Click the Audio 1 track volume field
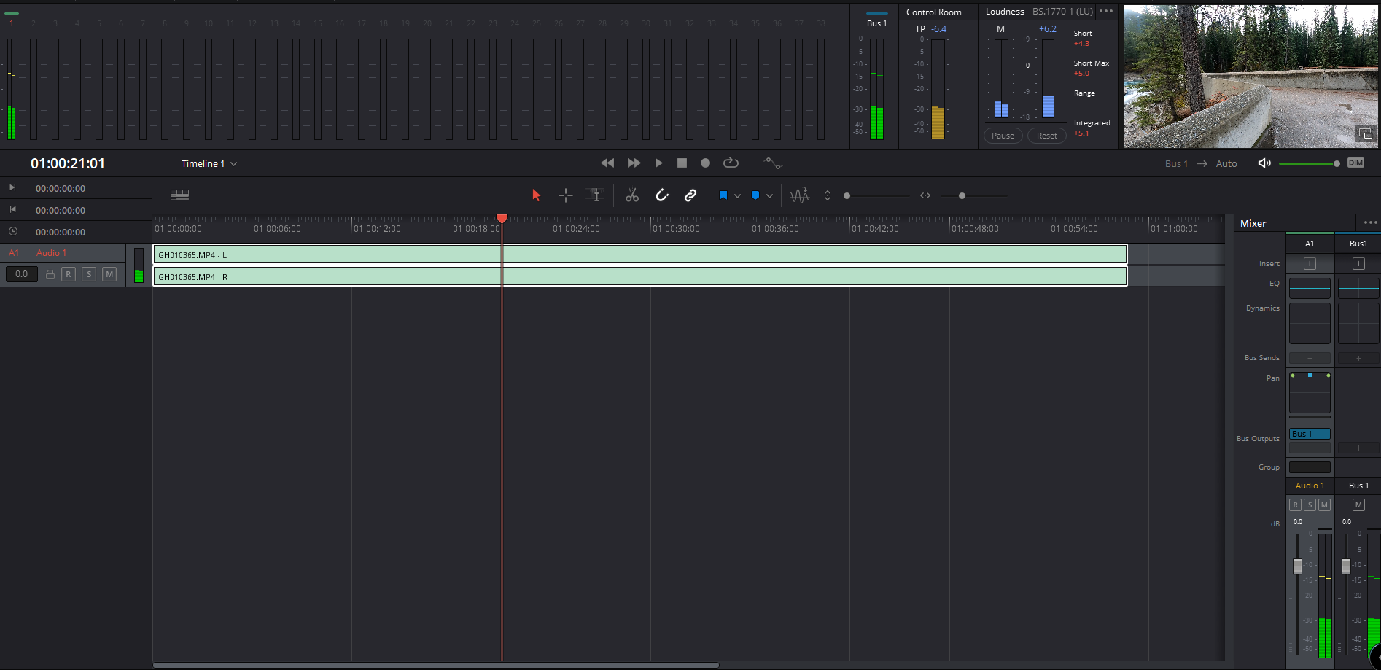This screenshot has width=1381, height=670. pos(22,274)
